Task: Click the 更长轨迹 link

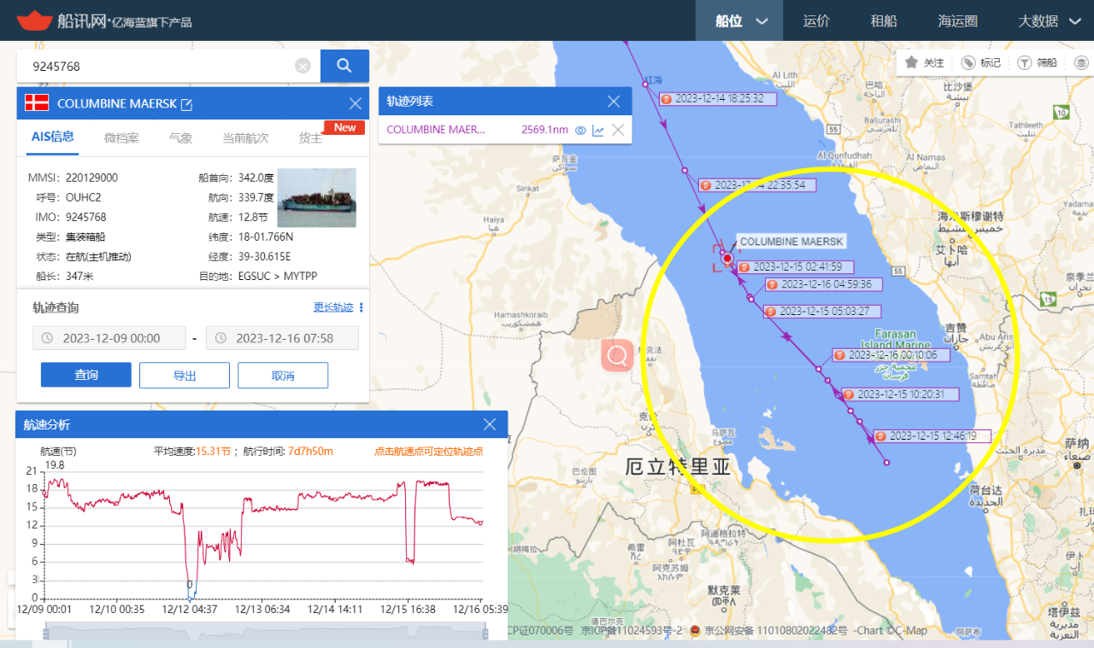Action: 333,307
